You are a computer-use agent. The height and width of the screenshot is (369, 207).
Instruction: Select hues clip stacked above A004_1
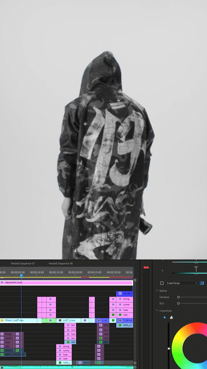coord(64,355)
